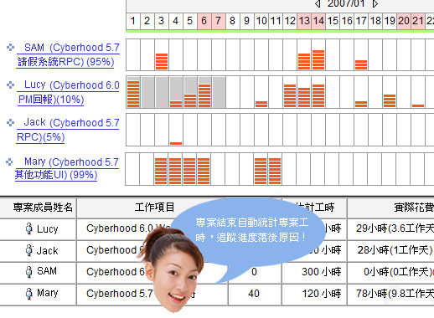Open SAM Cyberhood 5.7 請假系統RPC link
This screenshot has width=434, height=318.
point(68,54)
